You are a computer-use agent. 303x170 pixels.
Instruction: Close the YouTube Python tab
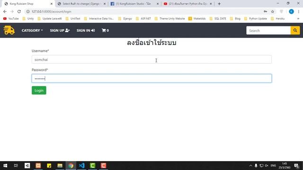(211, 4)
